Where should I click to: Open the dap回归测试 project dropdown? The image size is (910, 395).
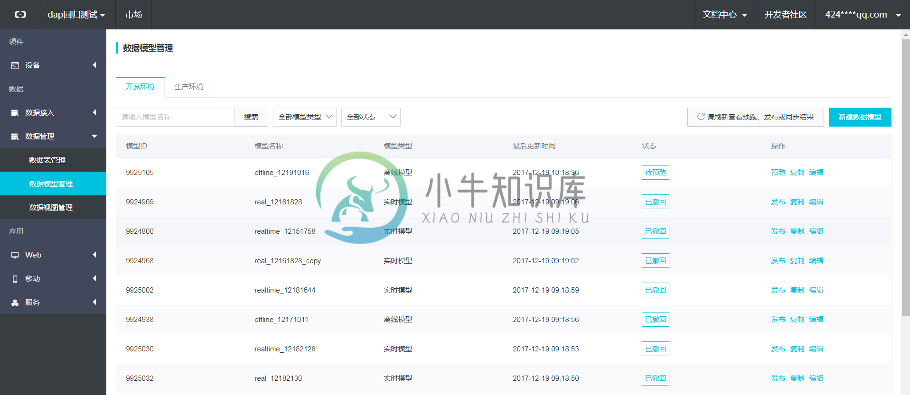tap(76, 15)
